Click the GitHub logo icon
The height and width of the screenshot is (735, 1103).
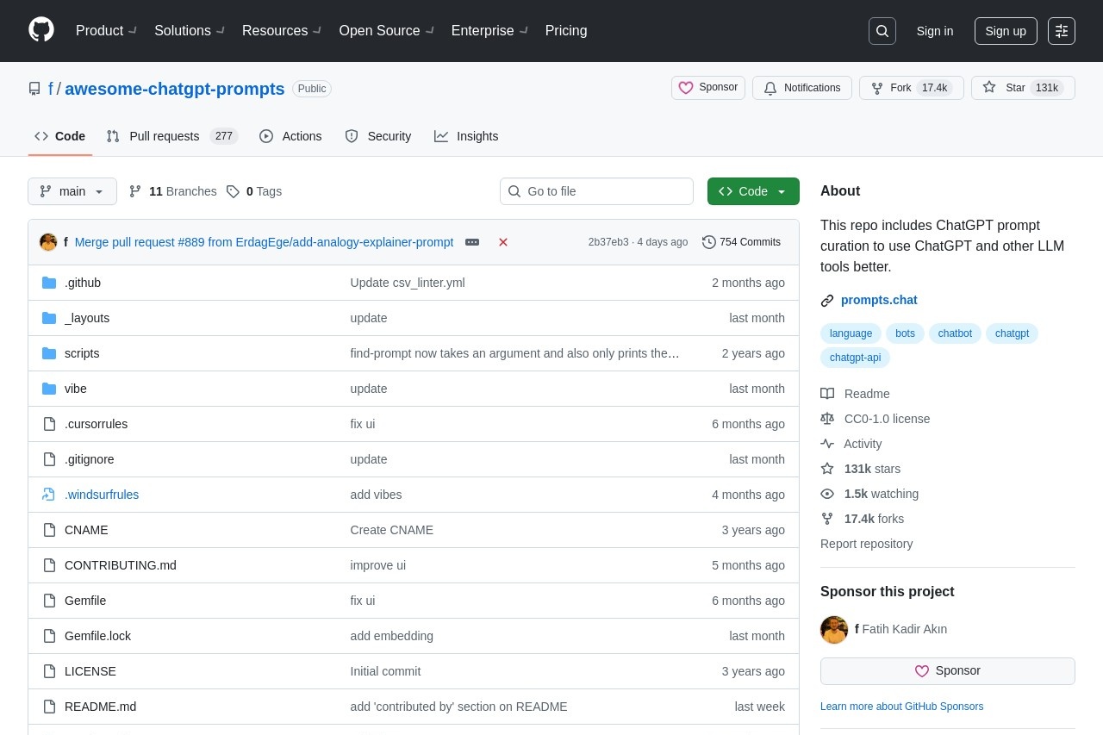pyautogui.click(x=41, y=30)
